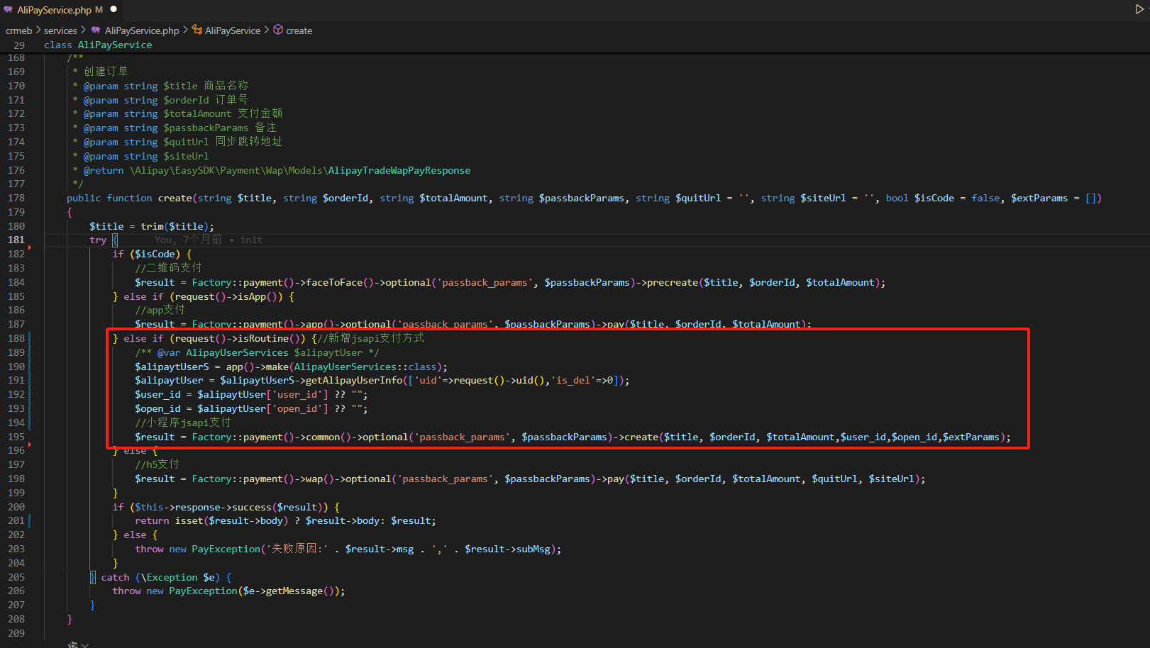The width and height of the screenshot is (1150, 648).
Task: Open the AliPayService.php breadcrumb segment
Action: coord(142,30)
